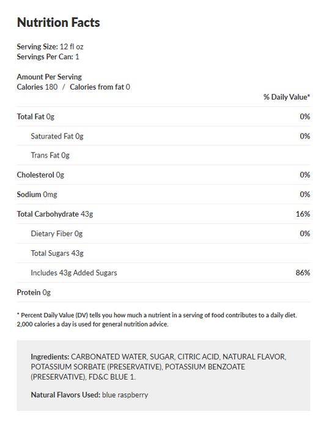
Task: Click the Sodium 0mg row
Action: tap(164, 195)
